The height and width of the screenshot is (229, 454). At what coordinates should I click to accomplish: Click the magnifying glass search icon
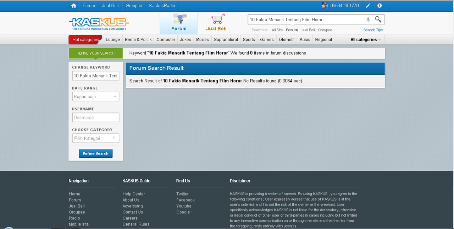point(378,19)
